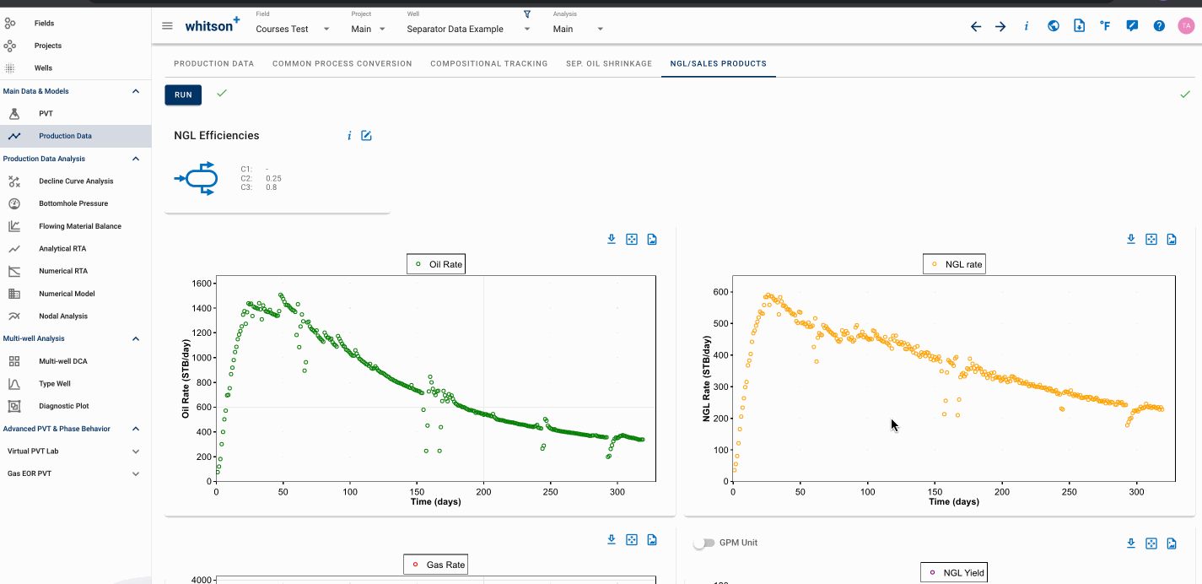Viewport: 1202px width, 584px height.
Task: Open the help question mark icon
Action: click(1159, 26)
